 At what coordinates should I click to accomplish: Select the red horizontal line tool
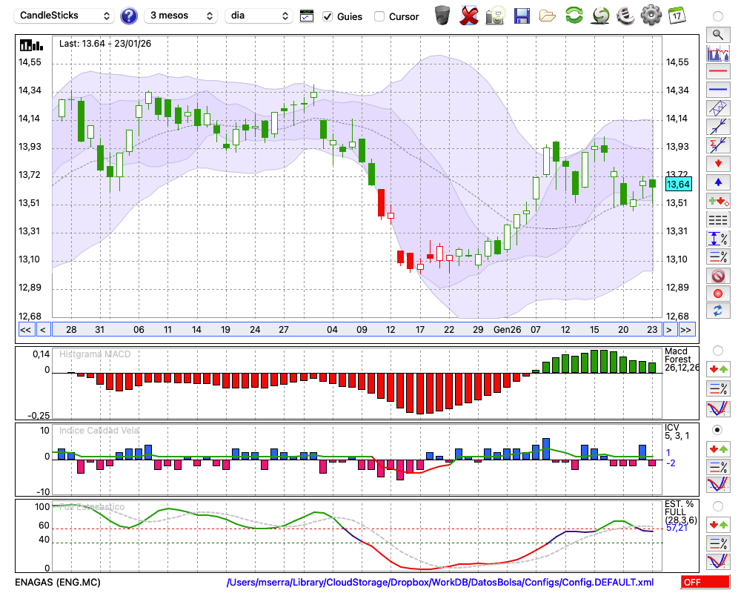tap(717, 72)
